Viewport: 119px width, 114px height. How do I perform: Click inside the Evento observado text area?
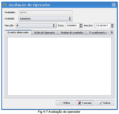[59, 66]
